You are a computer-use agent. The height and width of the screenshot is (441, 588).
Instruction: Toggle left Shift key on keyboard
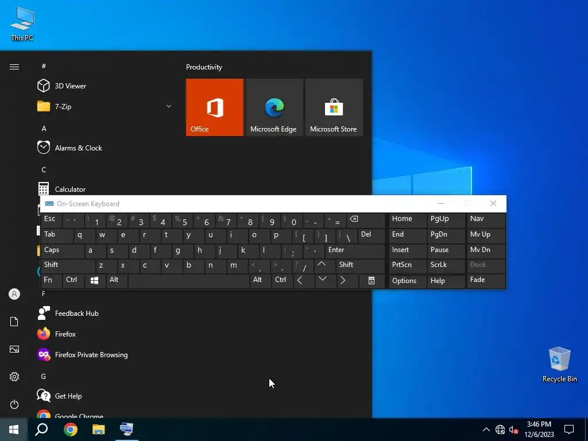[68, 265]
